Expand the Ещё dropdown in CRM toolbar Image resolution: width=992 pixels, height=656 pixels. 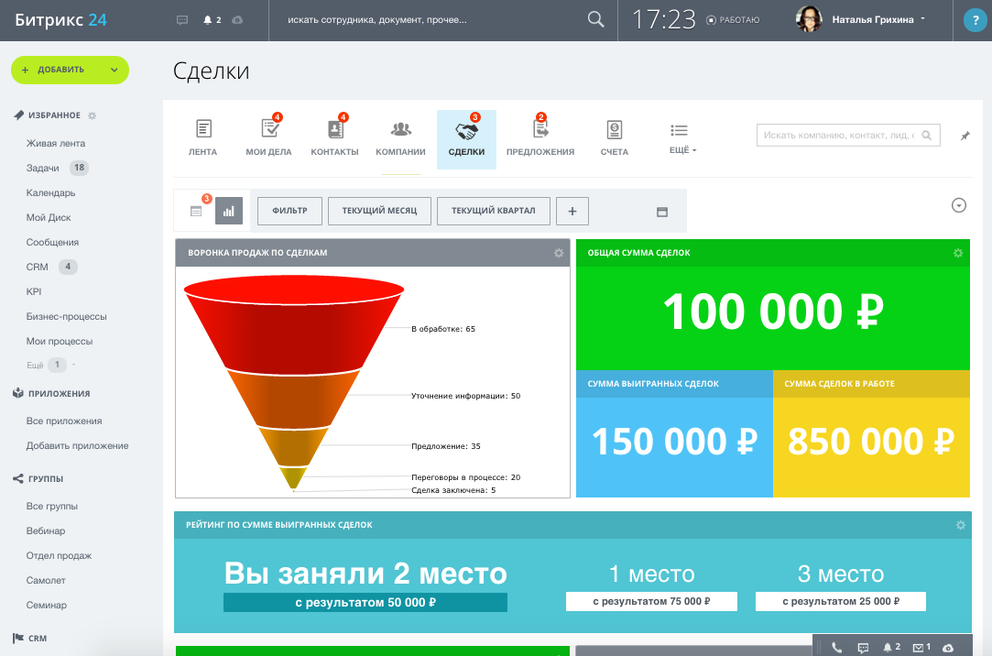click(x=679, y=138)
